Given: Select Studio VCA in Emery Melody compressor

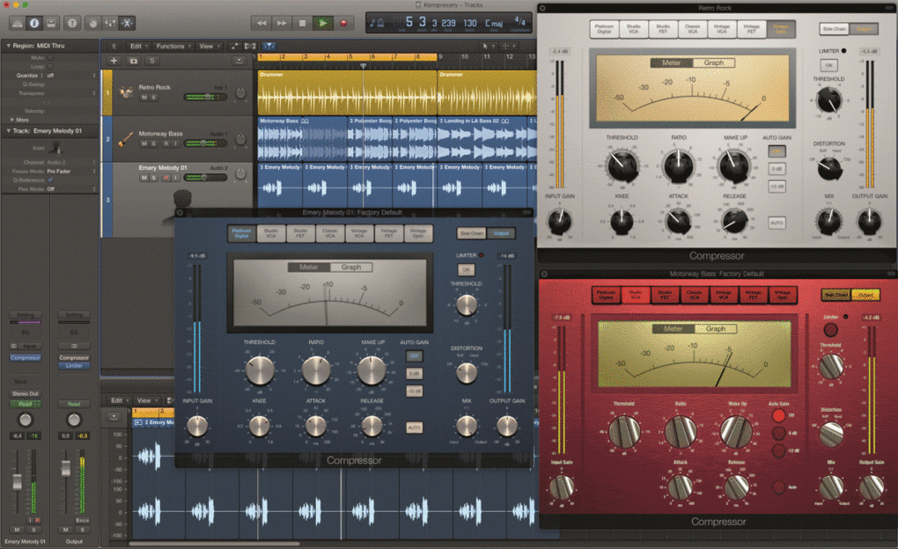Looking at the screenshot, I should click(x=271, y=233).
